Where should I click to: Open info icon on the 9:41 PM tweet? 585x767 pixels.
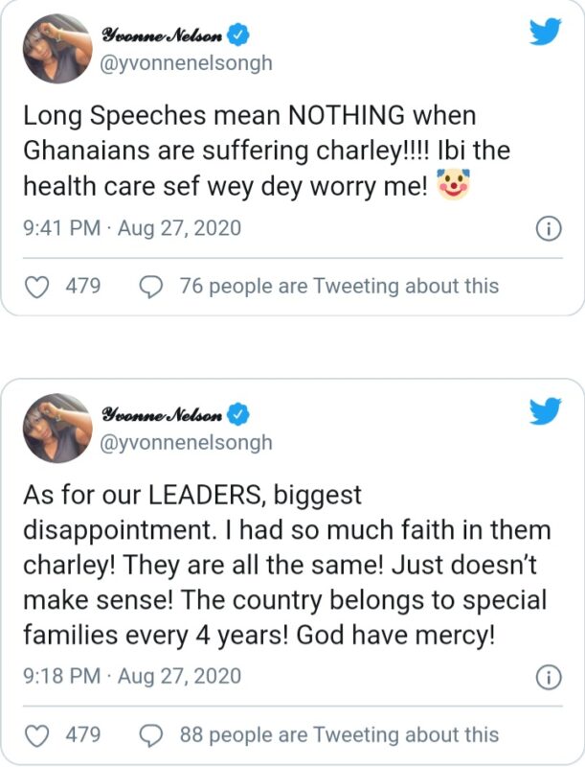pyautogui.click(x=548, y=229)
